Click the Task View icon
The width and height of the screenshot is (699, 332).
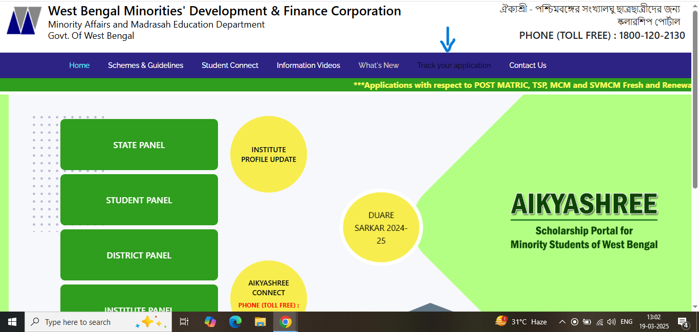184,322
